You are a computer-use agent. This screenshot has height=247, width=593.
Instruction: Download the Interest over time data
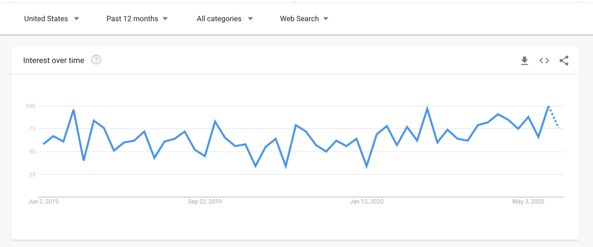click(x=524, y=60)
